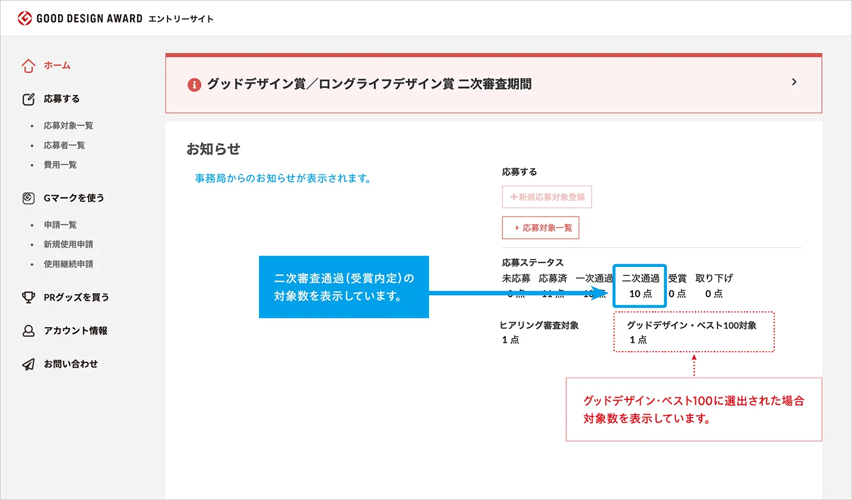Open the 応募者一覧 page
Screen dimensions: 852x500
point(64,145)
